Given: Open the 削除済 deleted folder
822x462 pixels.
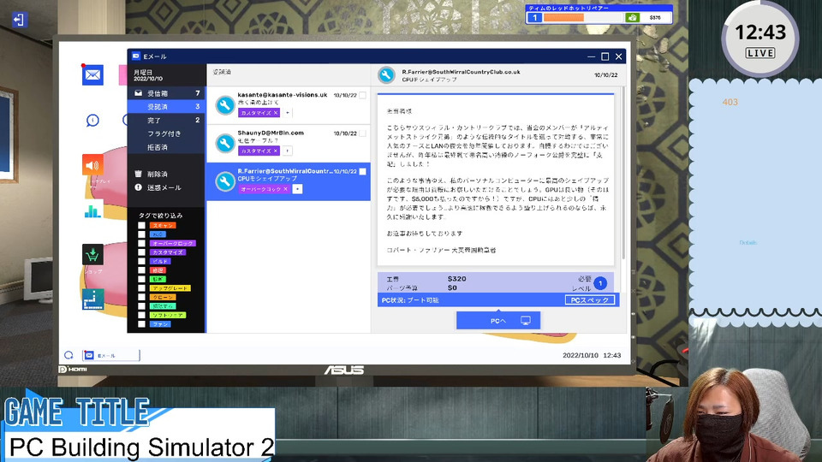Looking at the screenshot, I should (166, 174).
